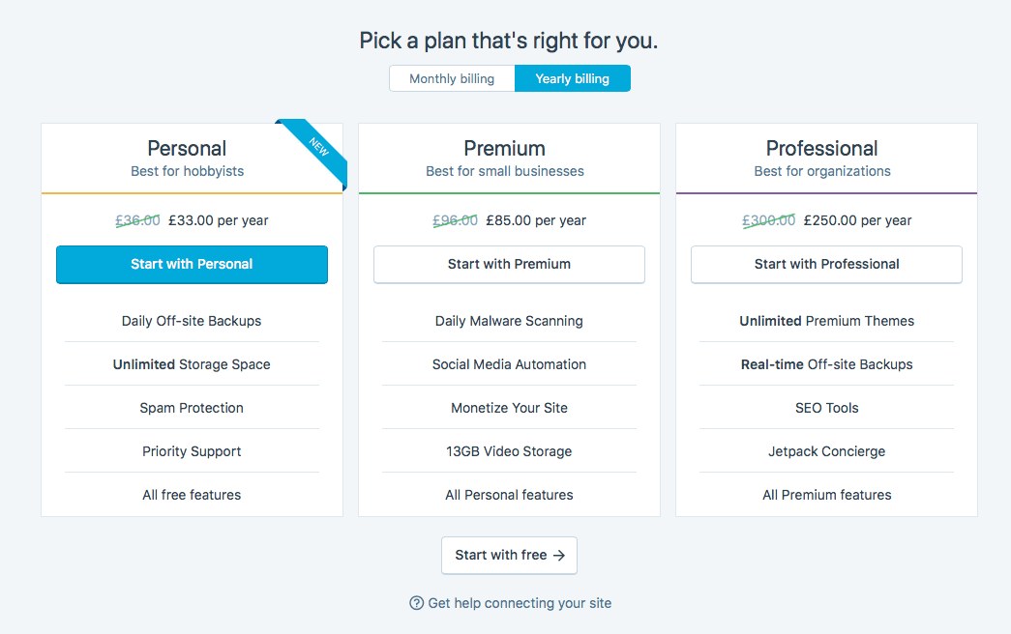This screenshot has width=1011, height=634.
Task: Click the Personal plan heading
Action: (187, 148)
